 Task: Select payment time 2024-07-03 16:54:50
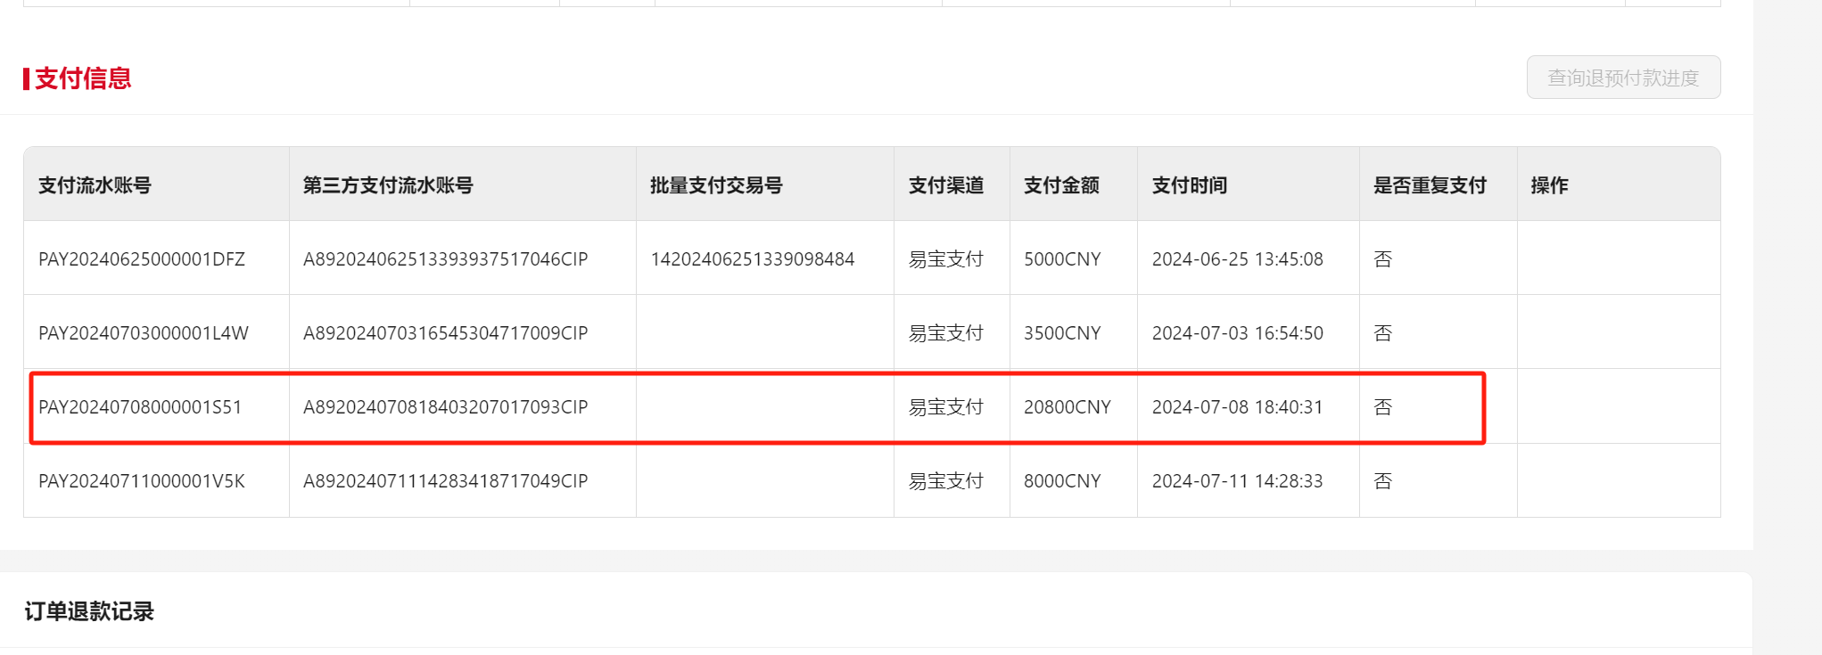pos(1237,333)
